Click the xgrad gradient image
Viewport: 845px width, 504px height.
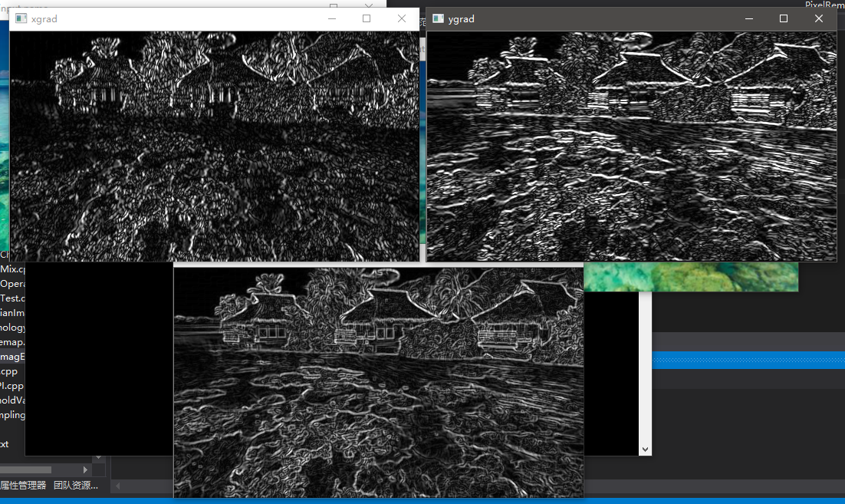point(215,146)
